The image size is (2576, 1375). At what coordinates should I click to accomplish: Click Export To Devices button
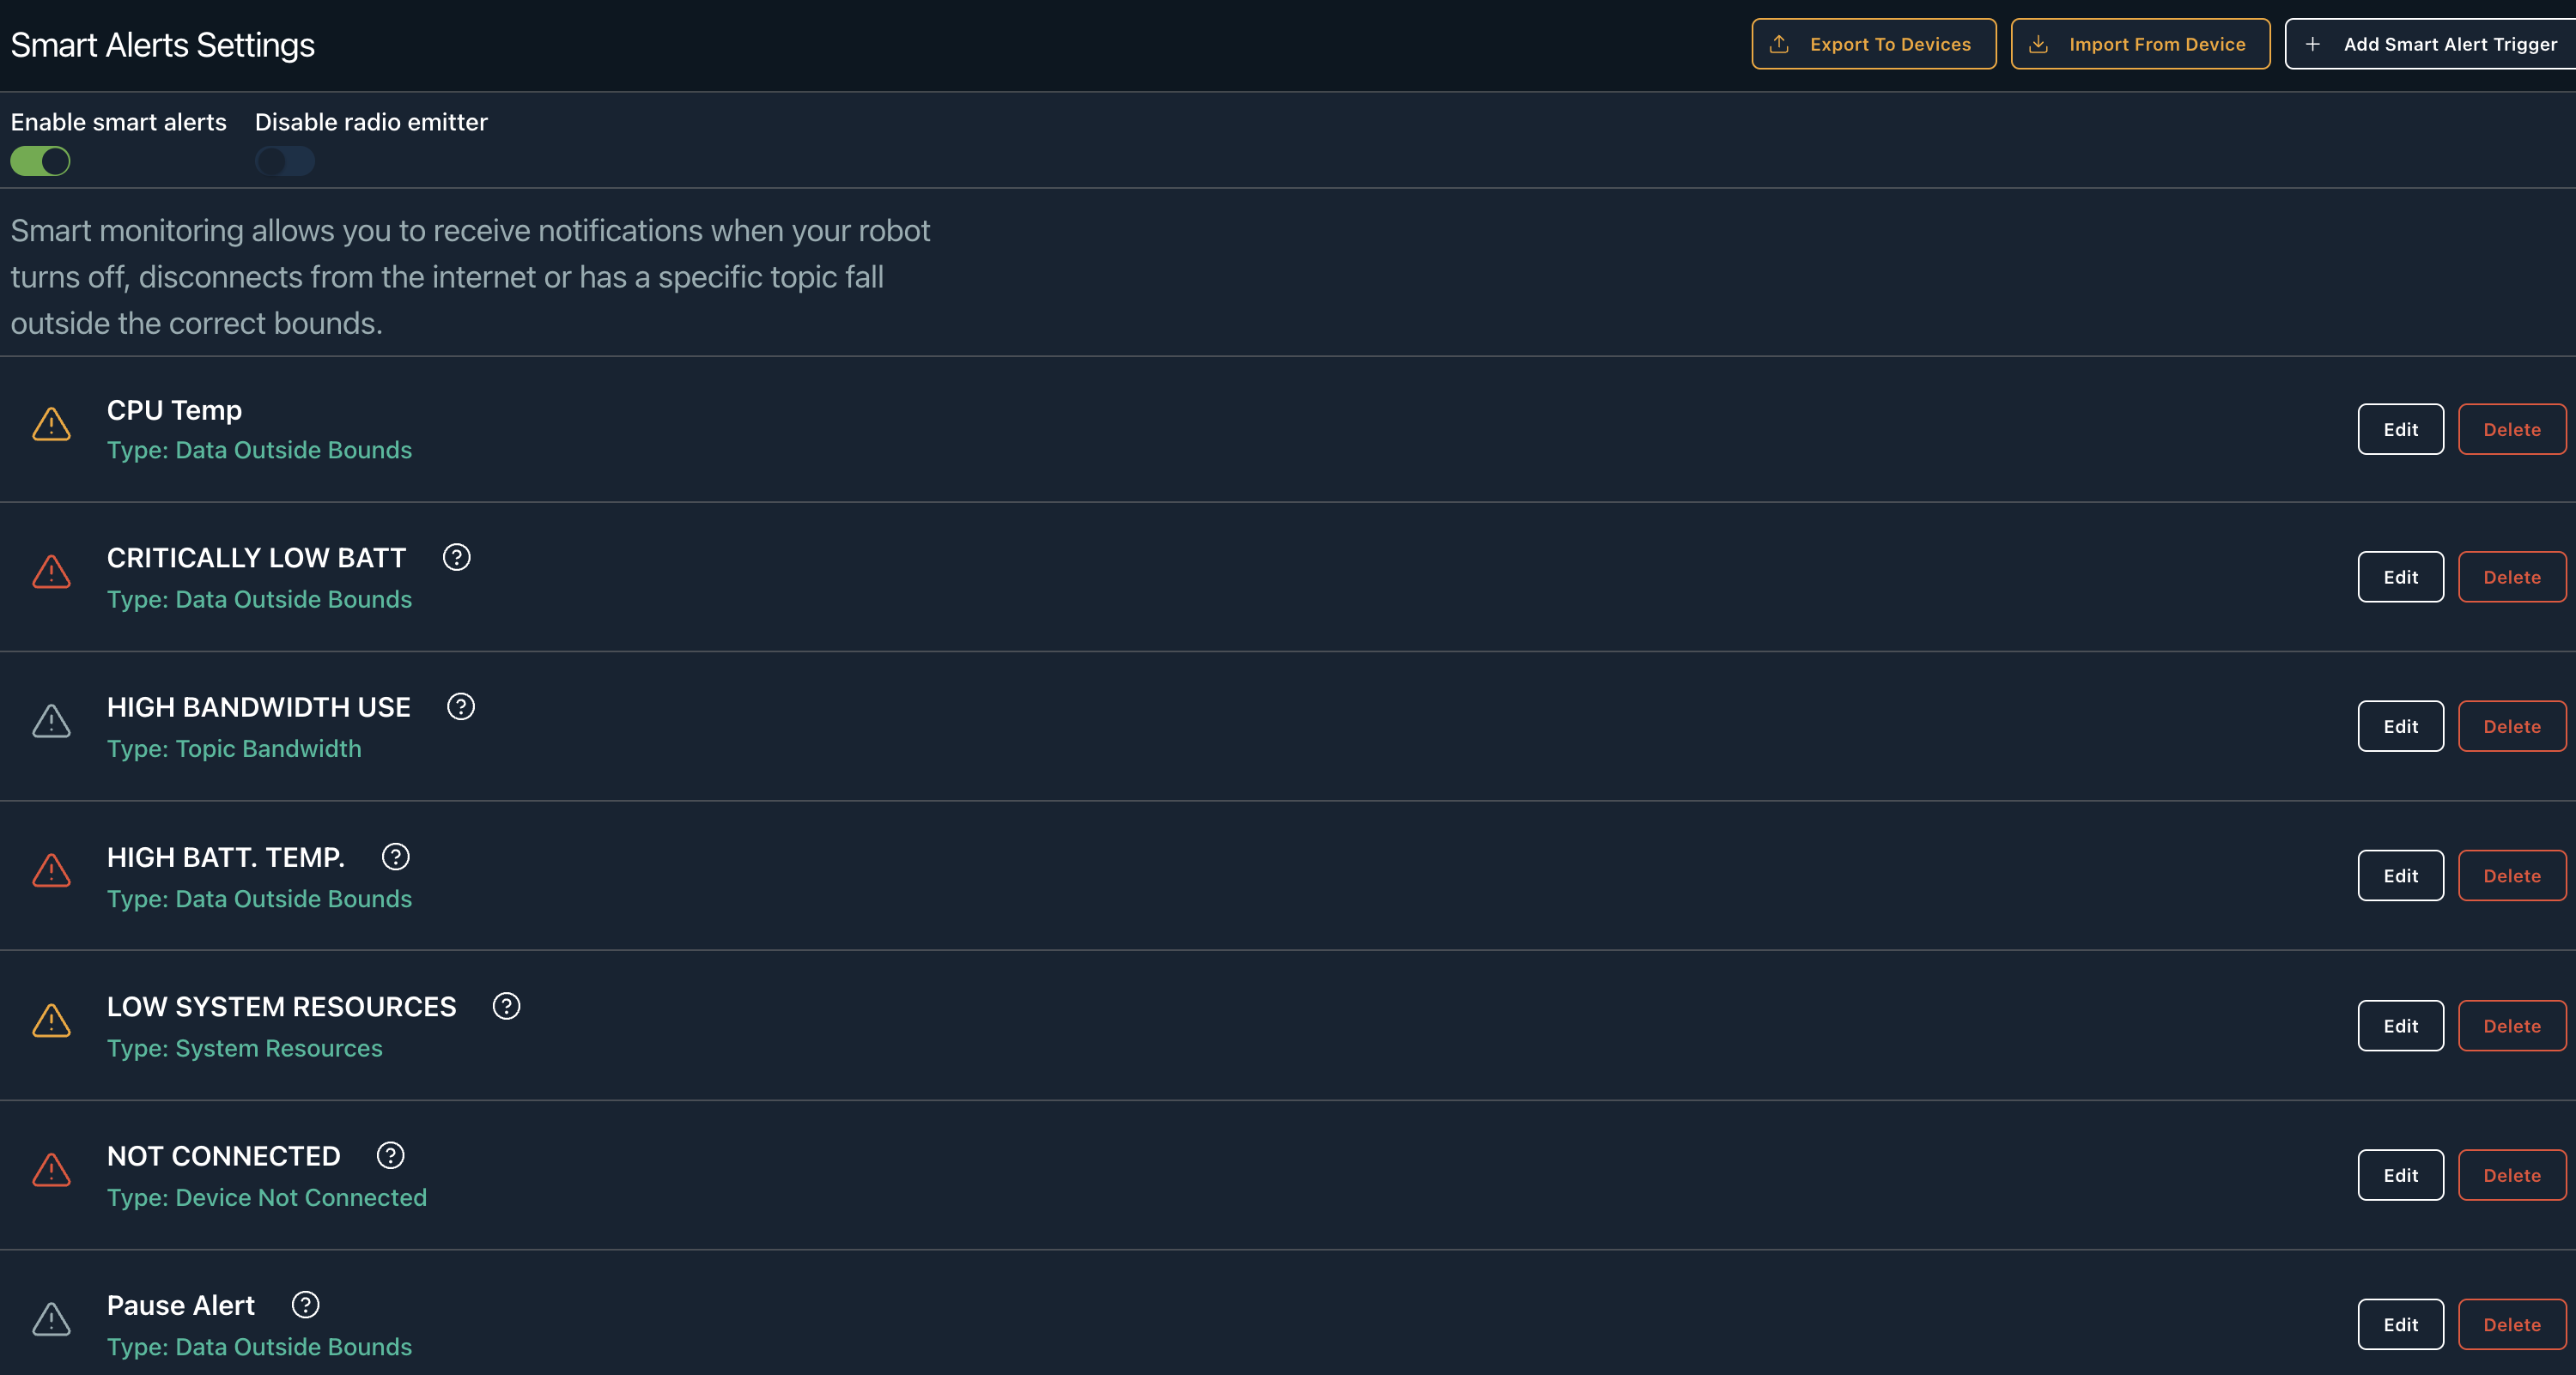1873,44
